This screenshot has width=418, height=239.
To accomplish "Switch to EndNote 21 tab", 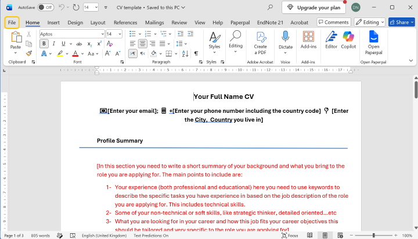I will [x=270, y=23].
